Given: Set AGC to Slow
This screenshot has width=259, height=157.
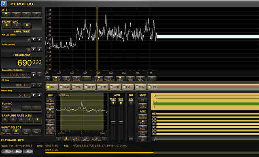Looking at the screenshot, I should [x=143, y=134].
